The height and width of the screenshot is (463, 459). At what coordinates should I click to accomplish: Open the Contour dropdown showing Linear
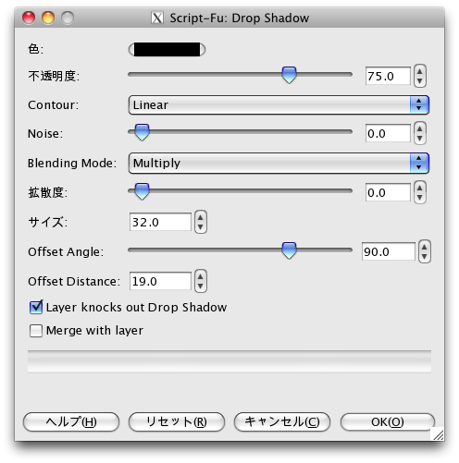279,104
